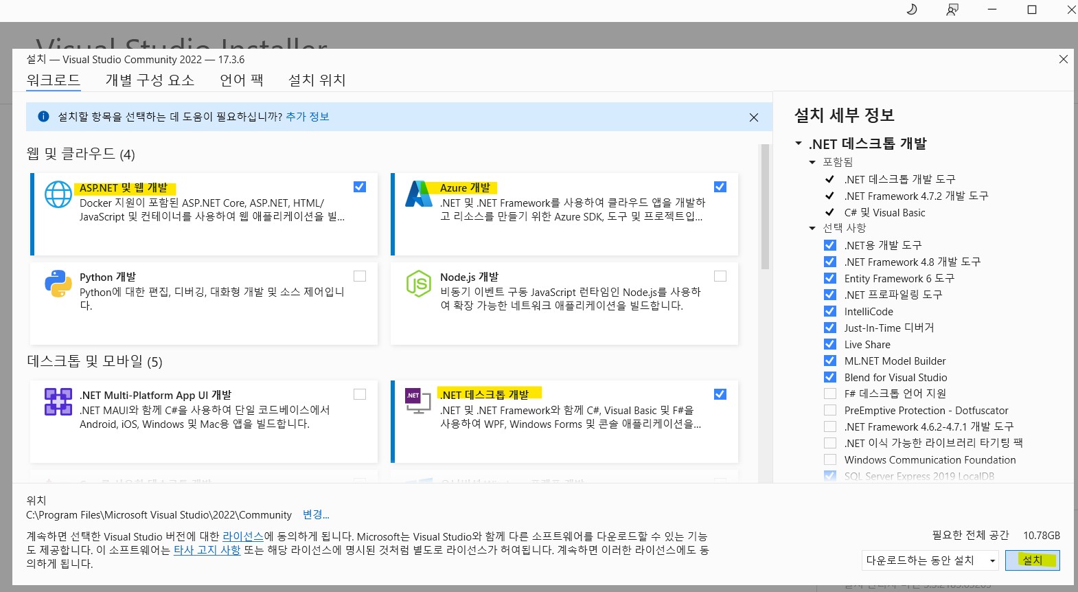Click the 변경... location change link
This screenshot has width=1078, height=592.
(316, 514)
